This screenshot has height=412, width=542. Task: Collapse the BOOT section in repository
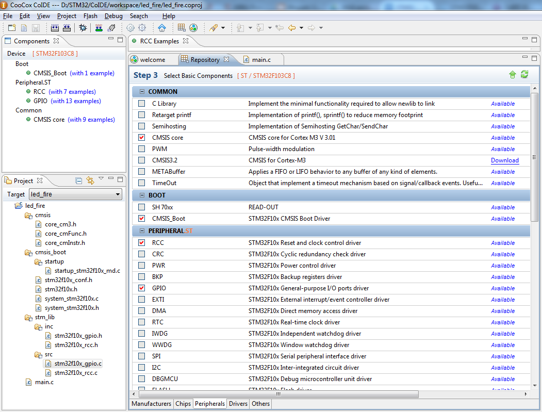click(142, 195)
